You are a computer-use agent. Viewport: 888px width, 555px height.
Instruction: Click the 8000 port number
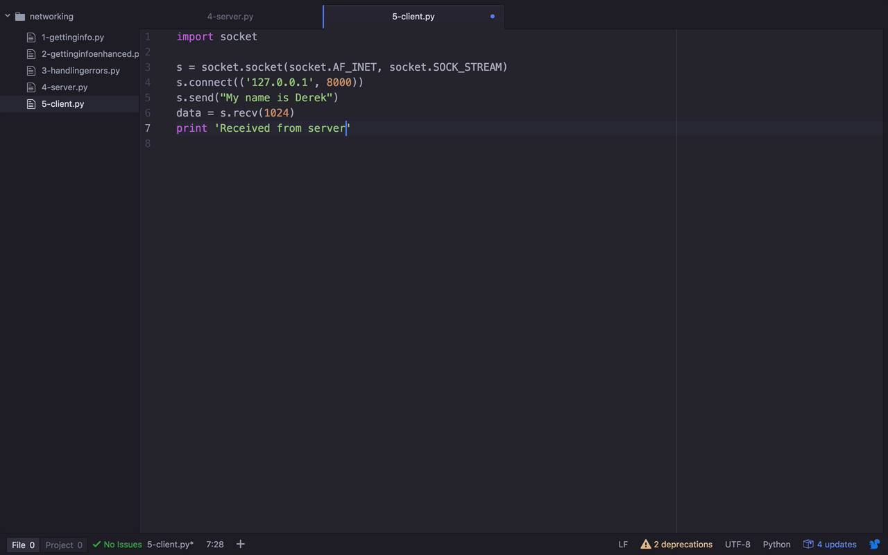point(339,83)
